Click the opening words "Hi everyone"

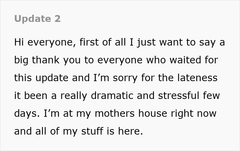point(44,42)
